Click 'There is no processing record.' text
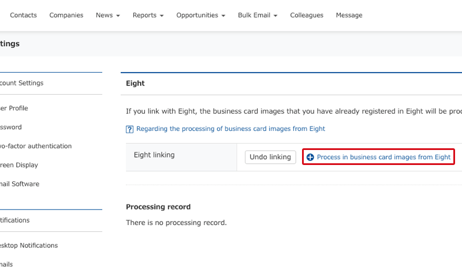This screenshot has height=270, width=462. tap(176, 223)
